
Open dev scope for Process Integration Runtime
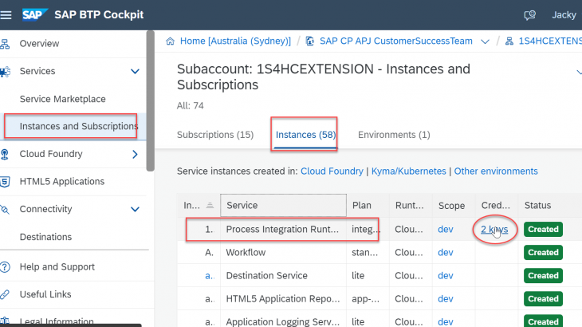446,230
